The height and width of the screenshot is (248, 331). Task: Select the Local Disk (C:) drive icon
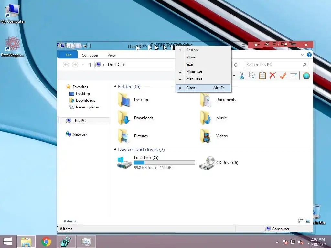[x=124, y=163]
